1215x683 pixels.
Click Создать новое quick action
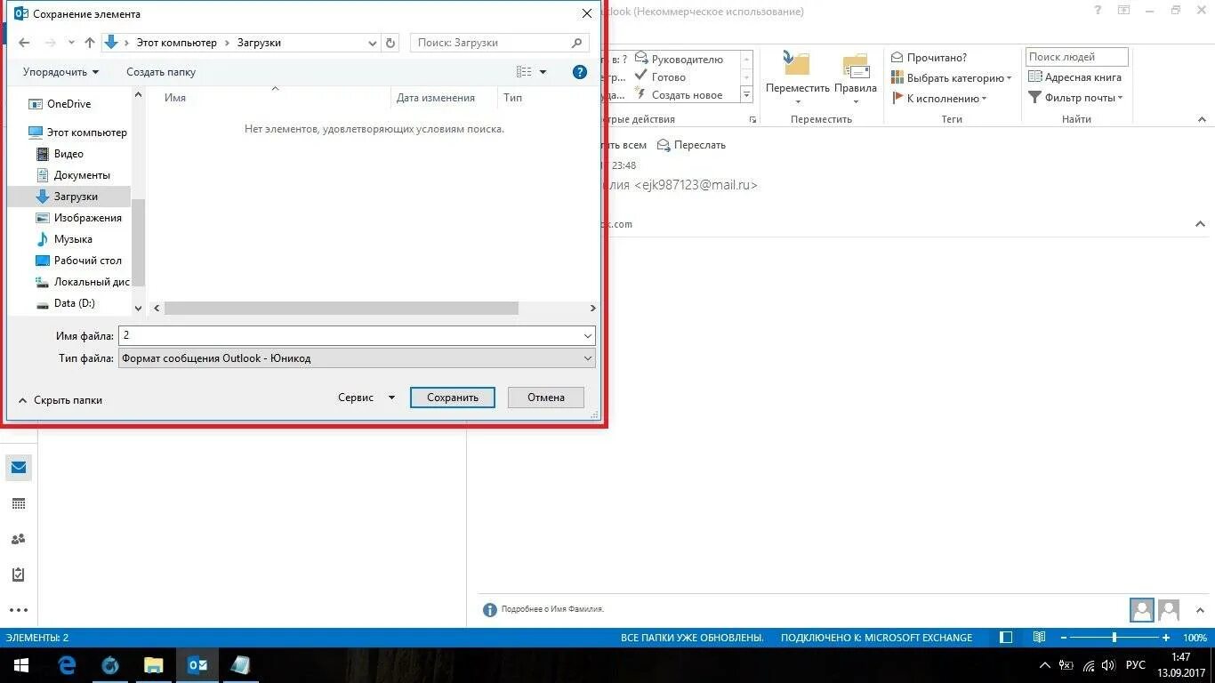[679, 94]
